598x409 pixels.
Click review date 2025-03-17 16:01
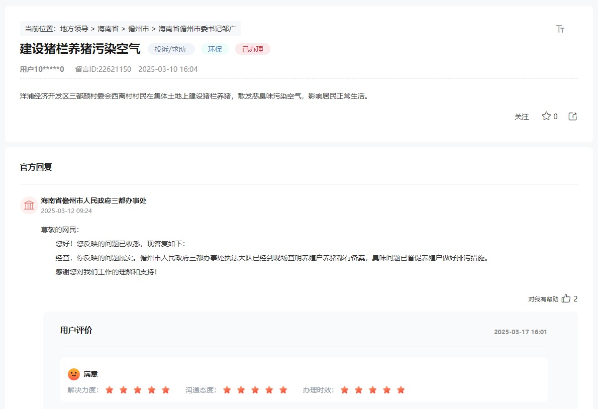coord(520,332)
